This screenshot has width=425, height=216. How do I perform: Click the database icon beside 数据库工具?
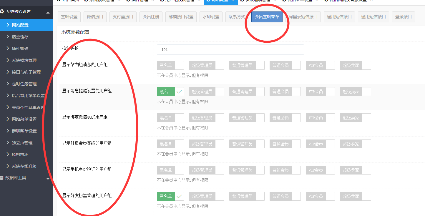point(2,178)
